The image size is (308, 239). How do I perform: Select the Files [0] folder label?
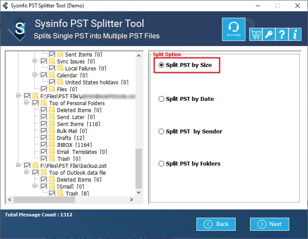pos(67,90)
